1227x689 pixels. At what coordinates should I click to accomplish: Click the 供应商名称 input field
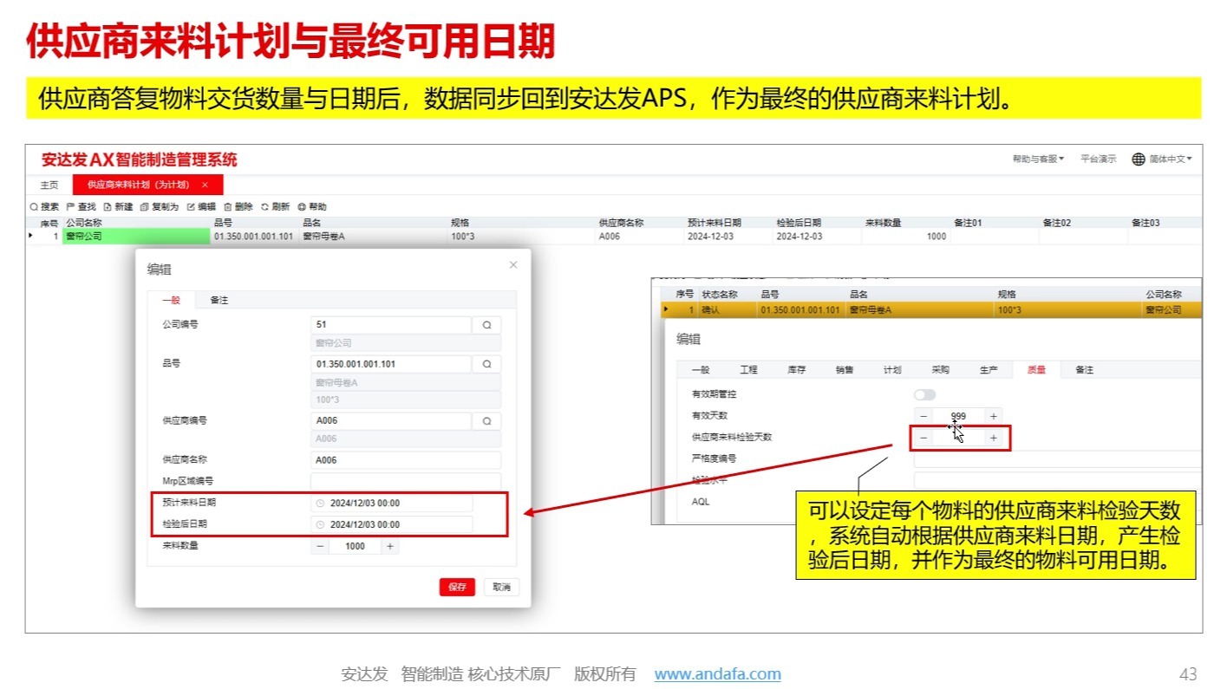pyautogui.click(x=406, y=460)
